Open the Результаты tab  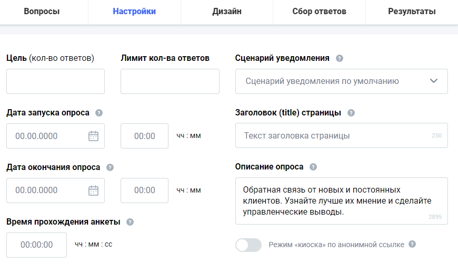coord(412,12)
